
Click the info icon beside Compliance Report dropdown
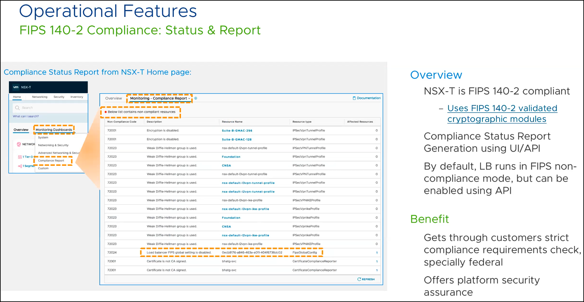coord(196,98)
